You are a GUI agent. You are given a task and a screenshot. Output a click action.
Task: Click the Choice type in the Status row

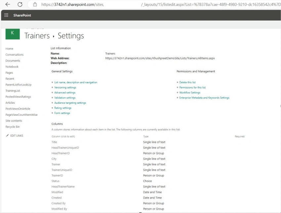[x=147, y=181]
